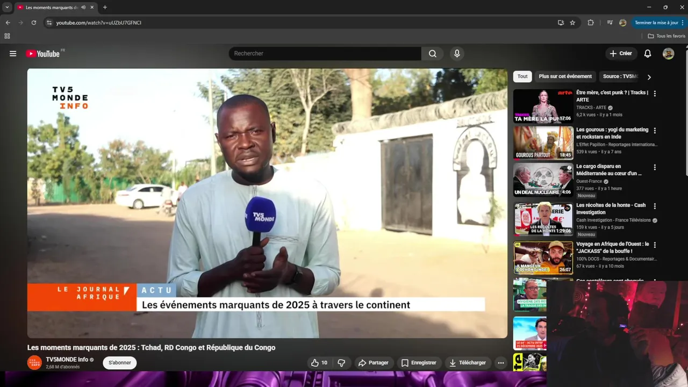Open options for Le cargo disparu video
This screenshot has width=688, height=387.
click(x=655, y=167)
